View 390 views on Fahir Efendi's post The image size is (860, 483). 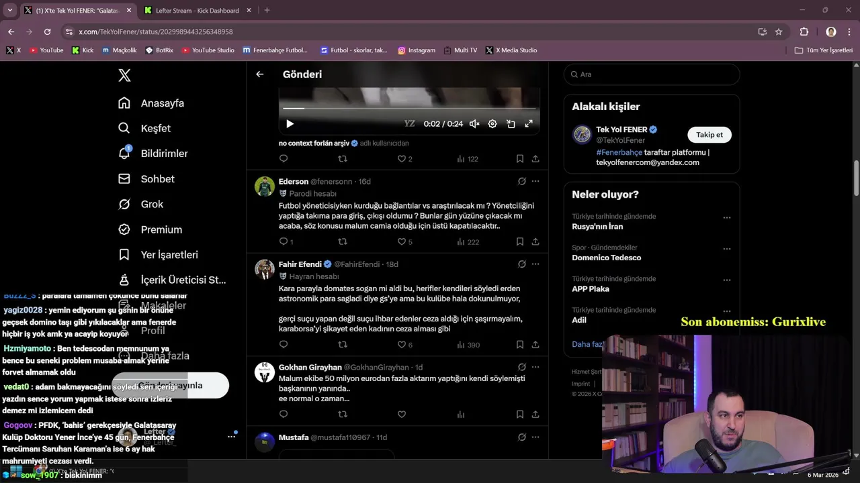point(468,345)
